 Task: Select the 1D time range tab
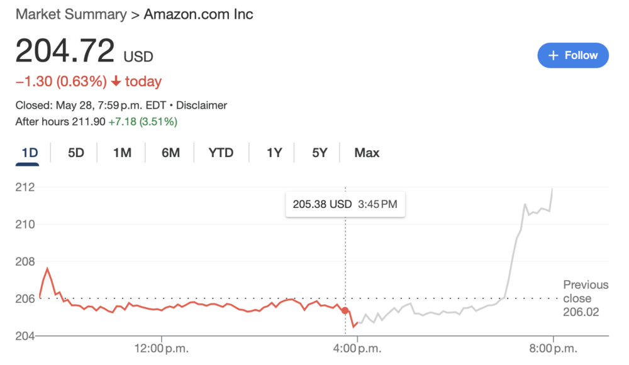tap(30, 153)
